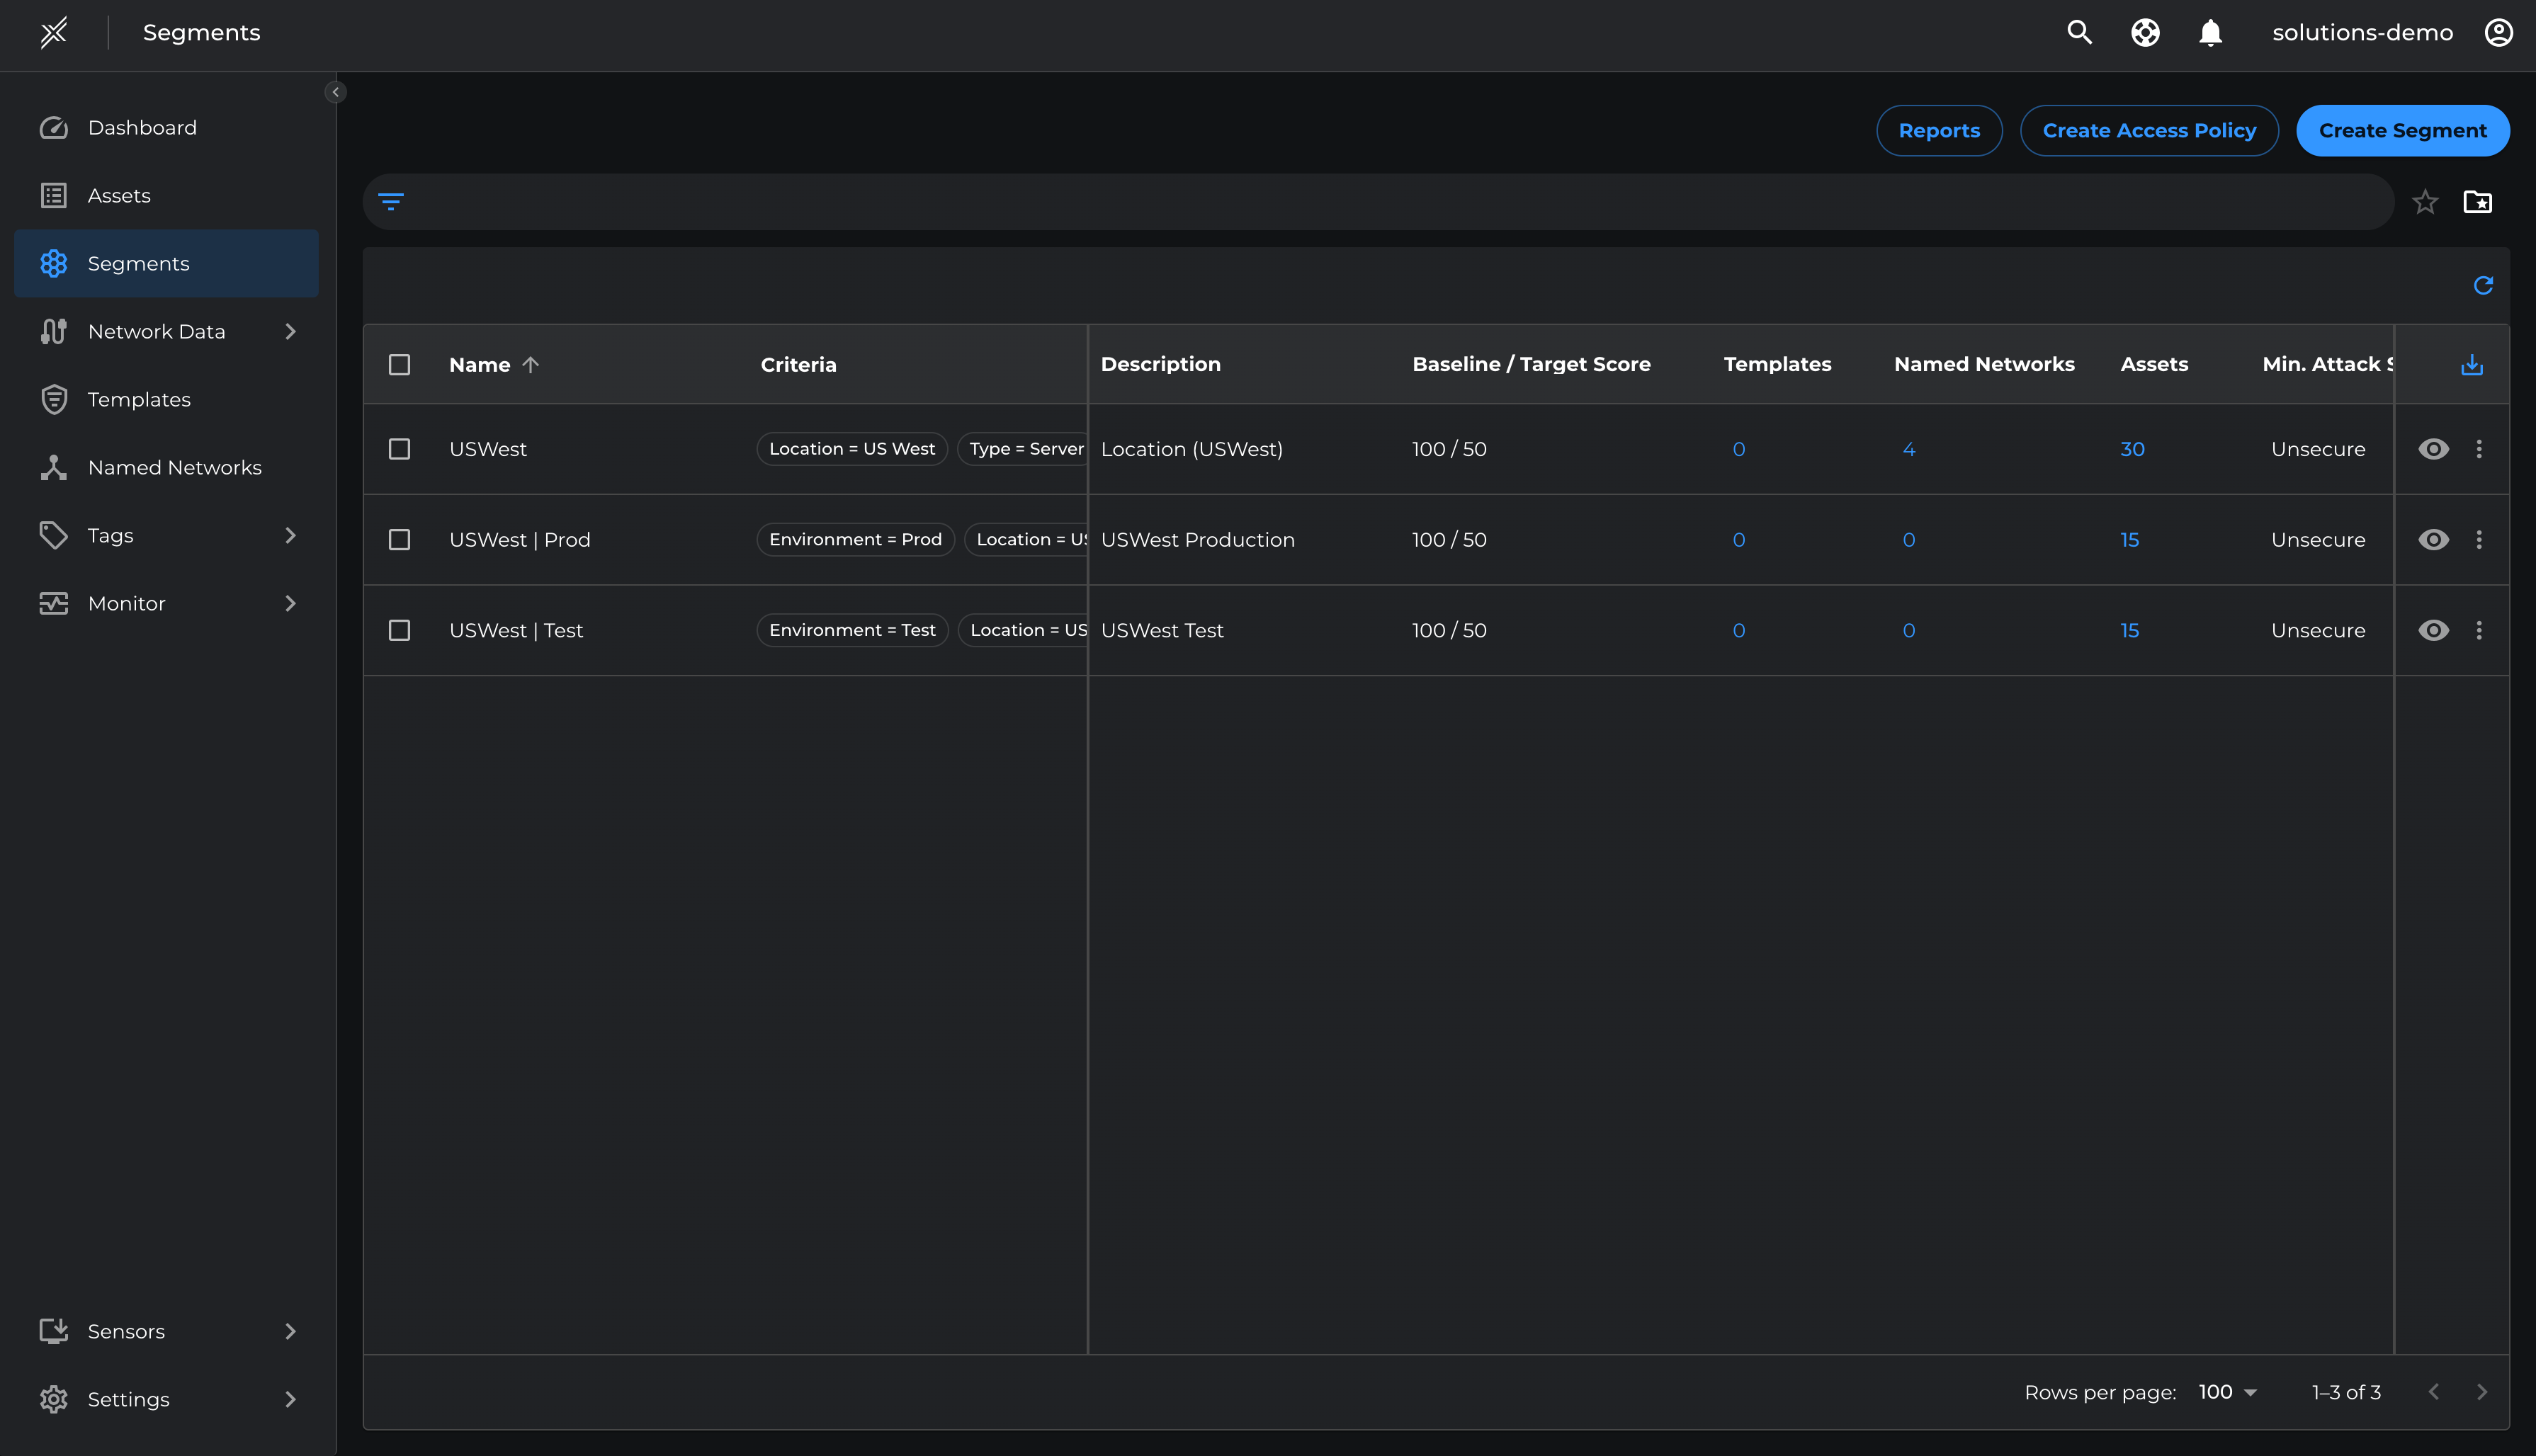The width and height of the screenshot is (2536, 1456).
Task: Save filter with star icon
Action: point(2425,202)
